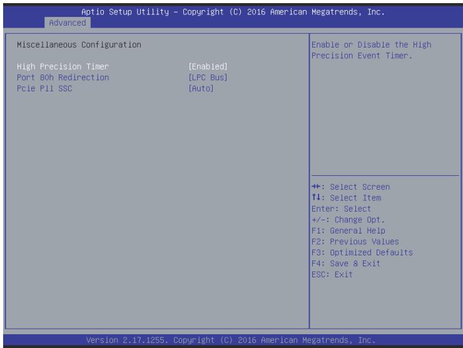Click the +/-: Change Opt. help entry
The width and height of the screenshot is (463, 348).
348,220
